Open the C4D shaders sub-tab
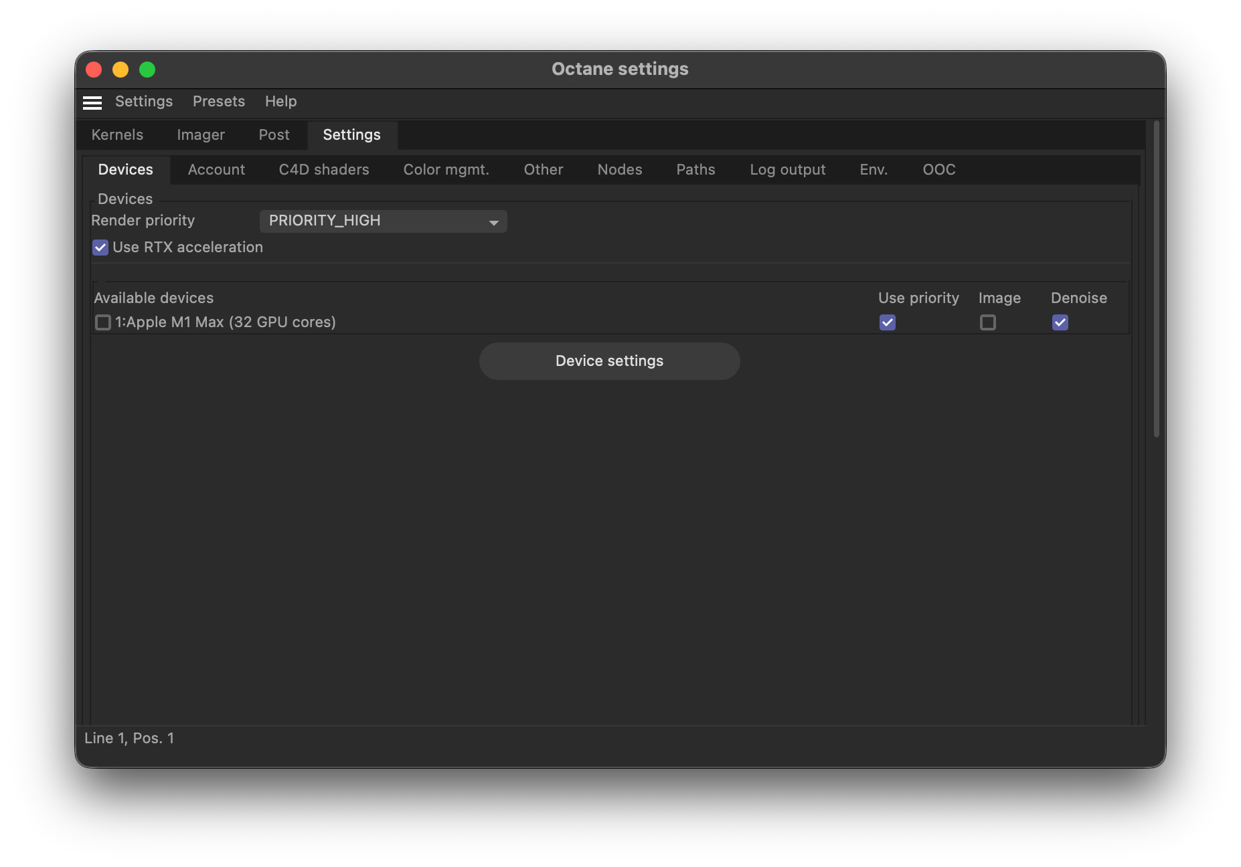Image resolution: width=1241 pixels, height=867 pixels. click(324, 170)
